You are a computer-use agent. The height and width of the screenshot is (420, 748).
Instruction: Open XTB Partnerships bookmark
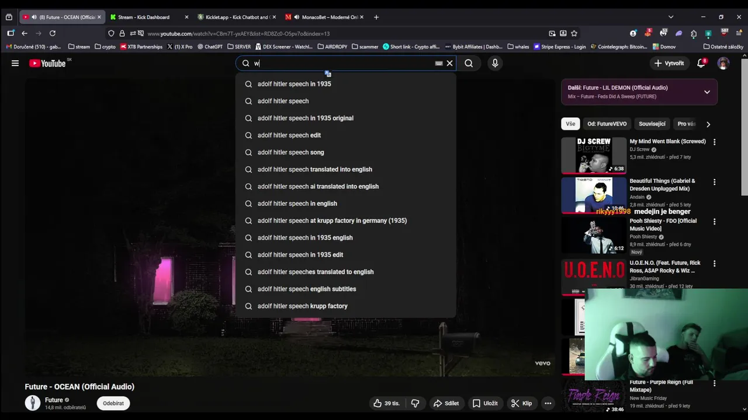coord(141,47)
